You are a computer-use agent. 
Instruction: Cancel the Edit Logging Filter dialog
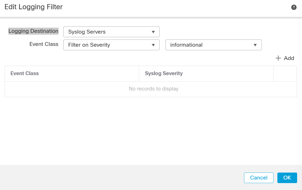tap(259, 178)
